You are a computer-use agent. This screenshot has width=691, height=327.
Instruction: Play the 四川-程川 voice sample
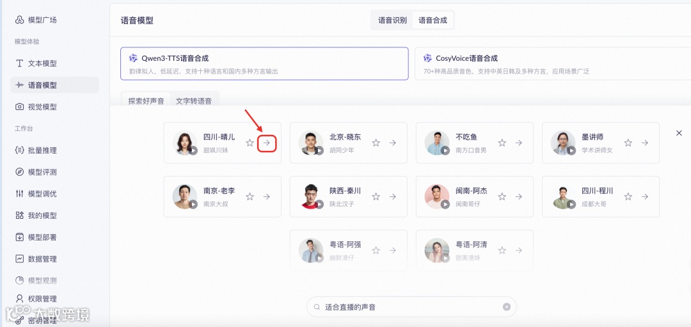coord(571,205)
